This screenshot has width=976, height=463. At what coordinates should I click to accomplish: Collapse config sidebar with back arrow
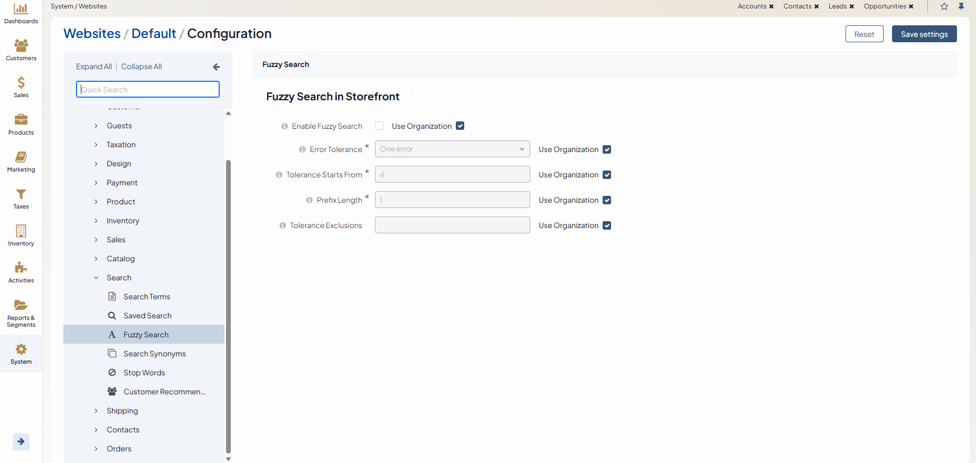point(216,67)
